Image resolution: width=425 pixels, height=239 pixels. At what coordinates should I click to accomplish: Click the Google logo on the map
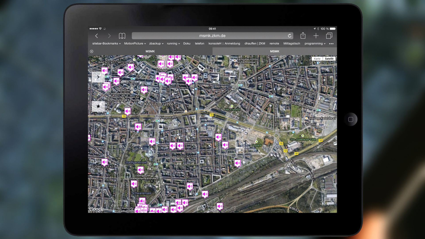96,209
